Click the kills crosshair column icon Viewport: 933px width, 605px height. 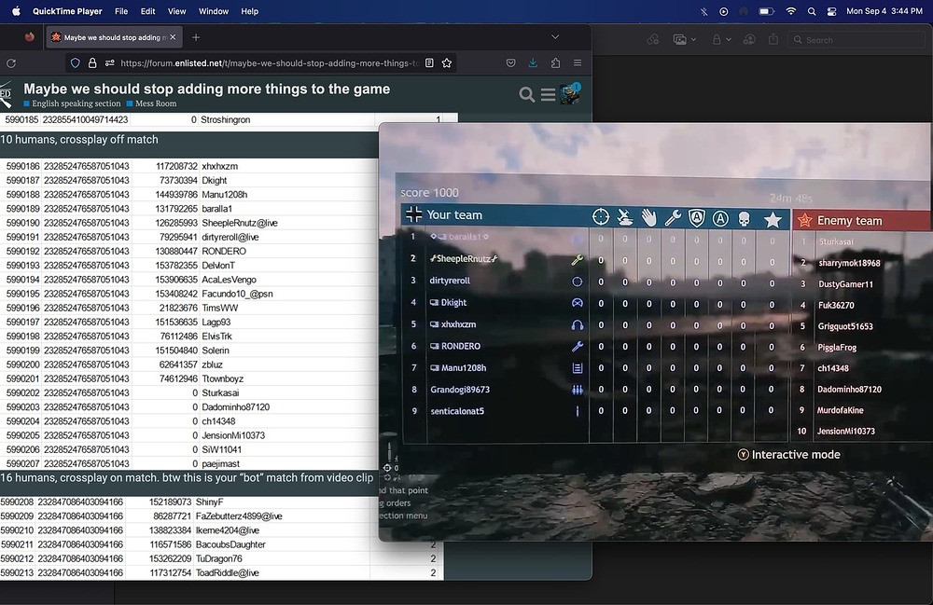(x=601, y=217)
